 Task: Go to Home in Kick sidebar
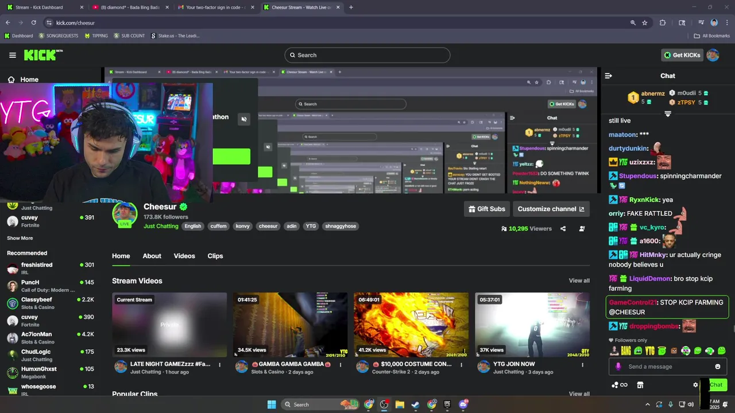[x=23, y=80]
